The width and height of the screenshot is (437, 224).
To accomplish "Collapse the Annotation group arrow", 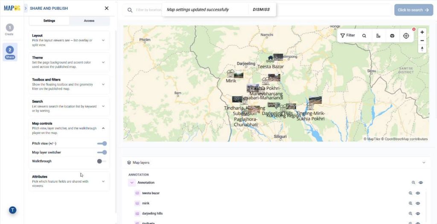I will 132,183.
